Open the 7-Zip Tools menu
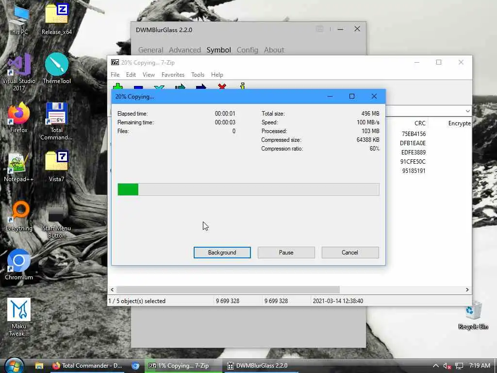Image resolution: width=497 pixels, height=373 pixels. pos(198,74)
